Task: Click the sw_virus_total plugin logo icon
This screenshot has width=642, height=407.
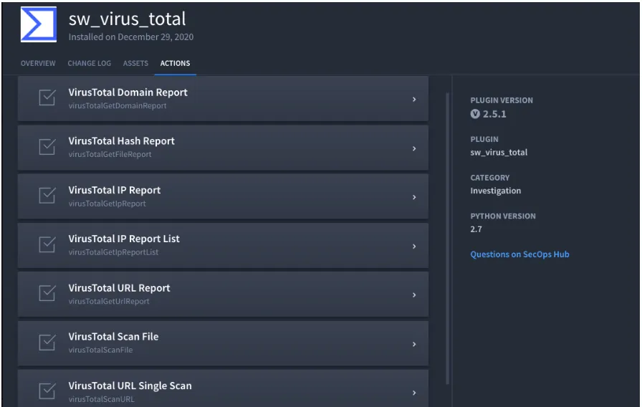Action: click(39, 24)
